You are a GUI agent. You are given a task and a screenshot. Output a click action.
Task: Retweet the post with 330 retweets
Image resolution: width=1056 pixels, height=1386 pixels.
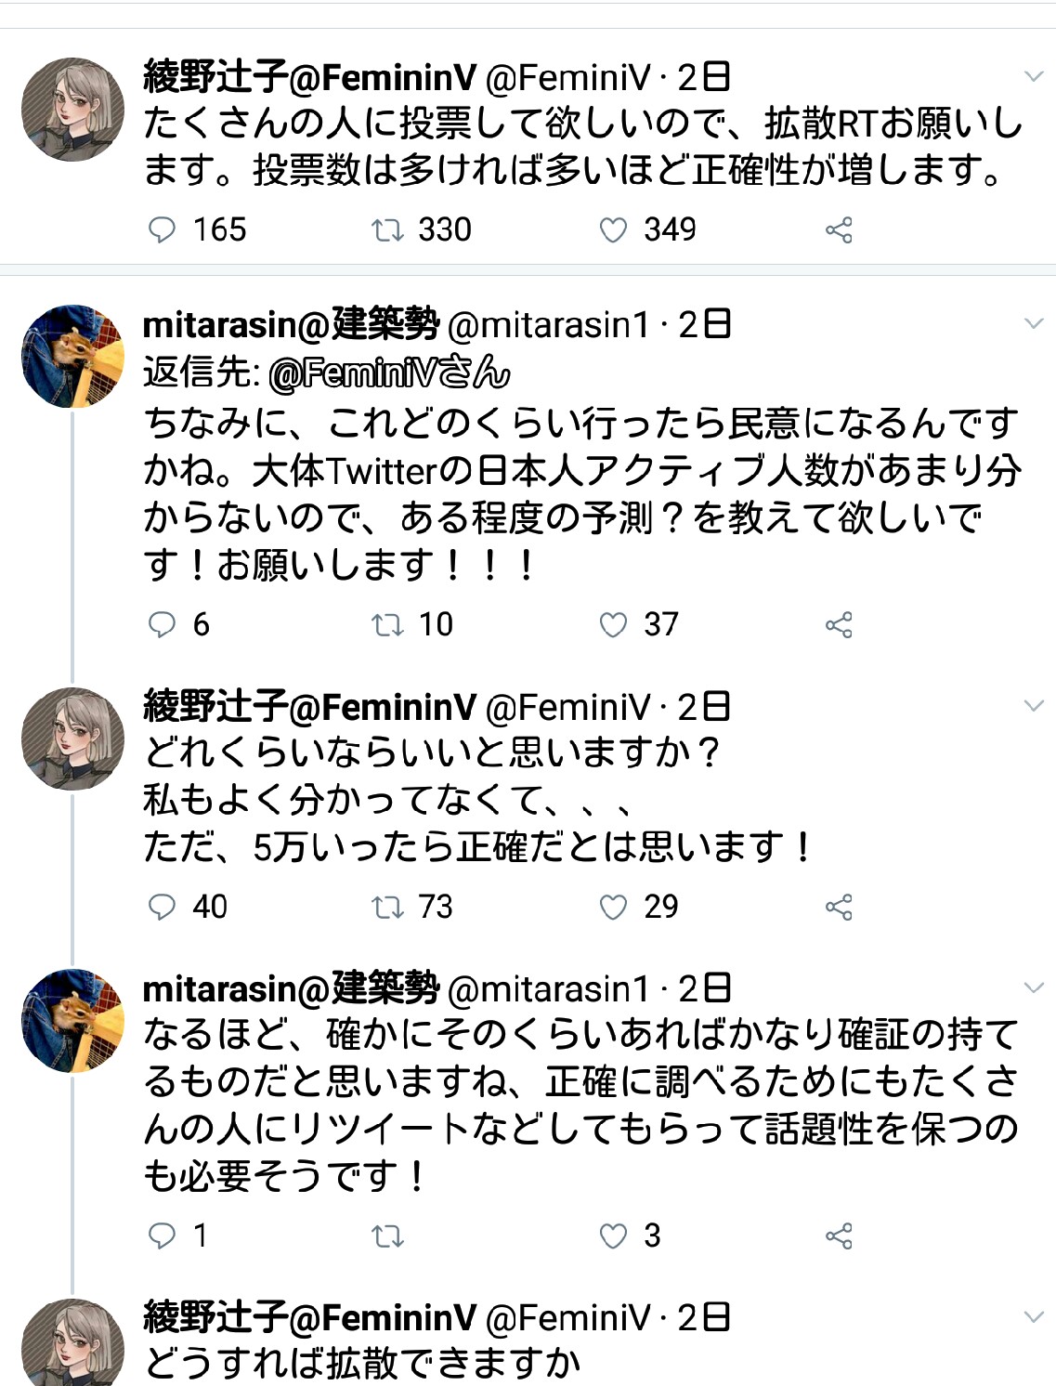click(x=387, y=229)
